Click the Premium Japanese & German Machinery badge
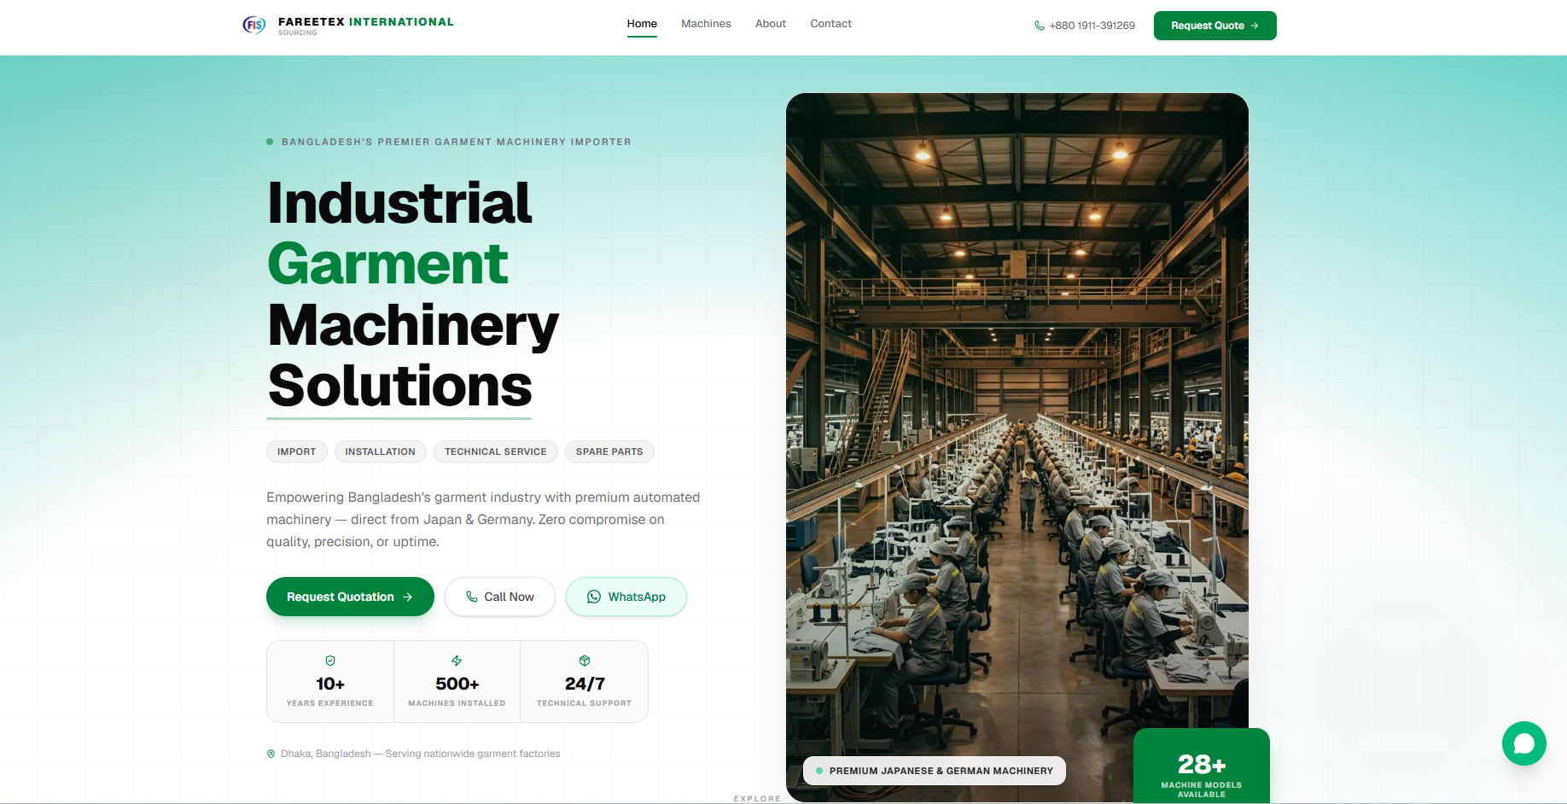Image resolution: width=1567 pixels, height=804 pixels. (x=934, y=771)
